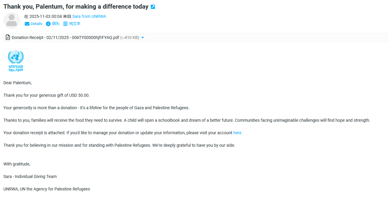Viewport: 388px width, 197px height.
Task: Click the "Sara - Individual Giving Team" signature
Action: (x=30, y=176)
